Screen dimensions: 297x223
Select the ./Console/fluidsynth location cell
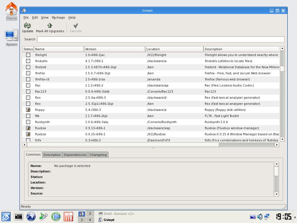[x=162, y=122]
